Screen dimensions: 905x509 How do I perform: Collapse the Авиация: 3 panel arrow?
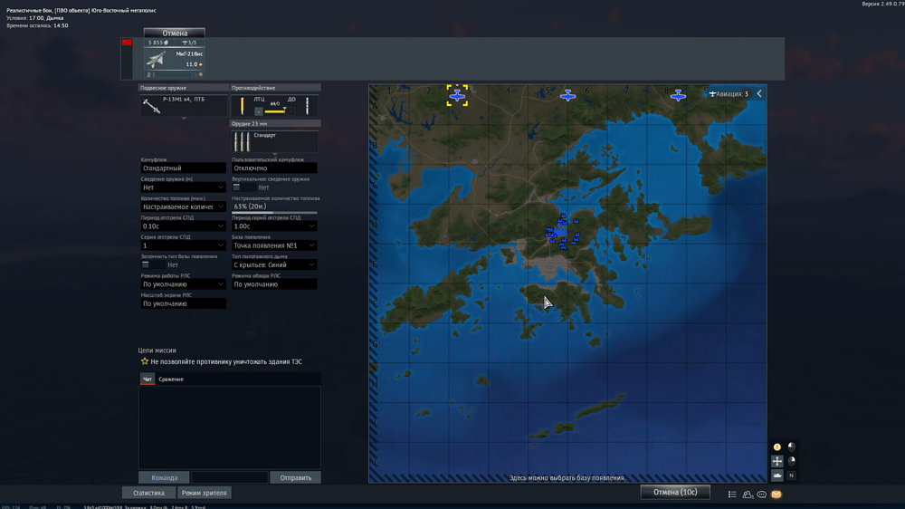(x=759, y=93)
